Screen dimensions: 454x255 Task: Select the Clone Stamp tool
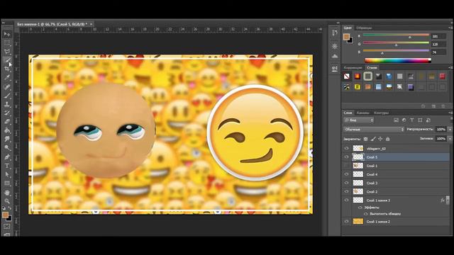[x=7, y=104]
